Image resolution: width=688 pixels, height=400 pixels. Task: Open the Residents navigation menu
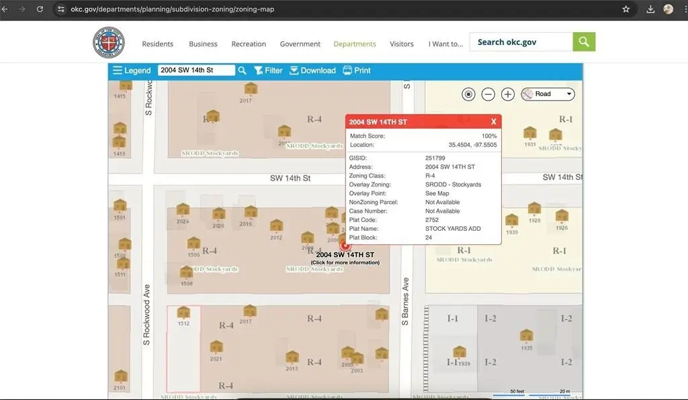click(157, 44)
